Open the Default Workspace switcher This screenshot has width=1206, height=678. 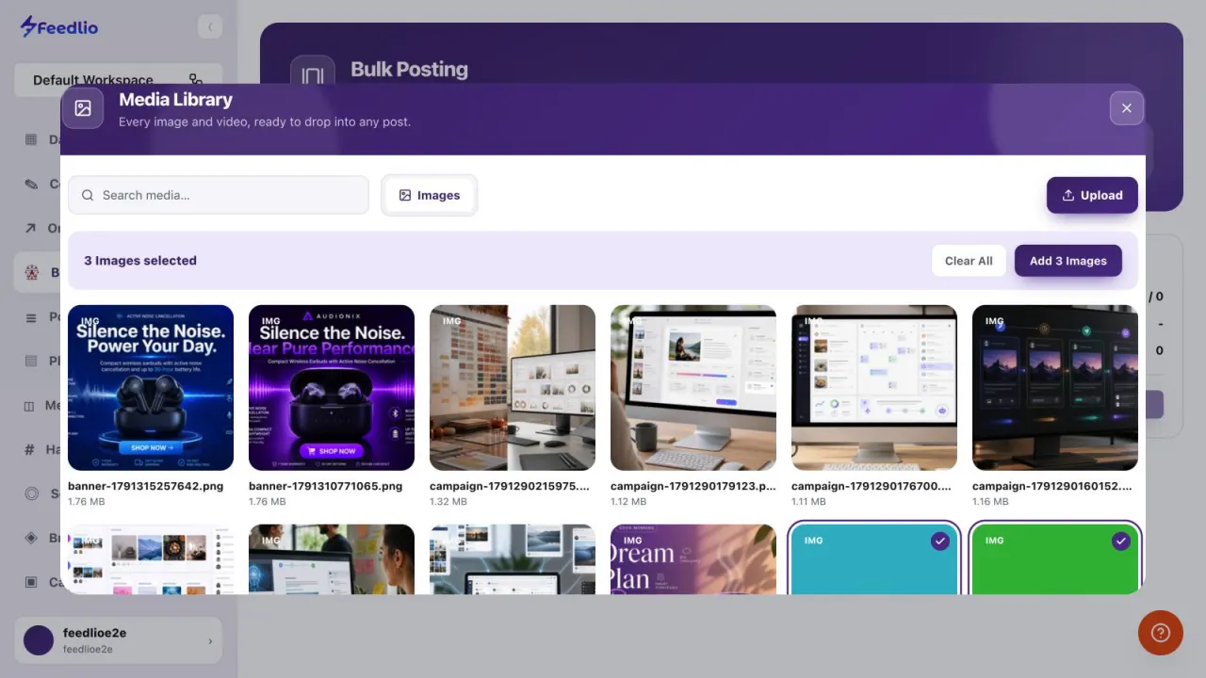(x=118, y=80)
